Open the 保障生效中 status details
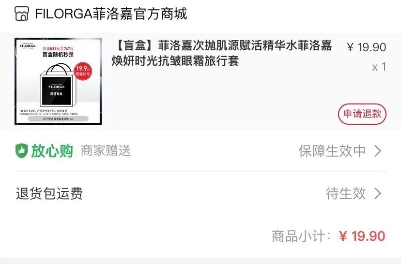 click(332, 151)
